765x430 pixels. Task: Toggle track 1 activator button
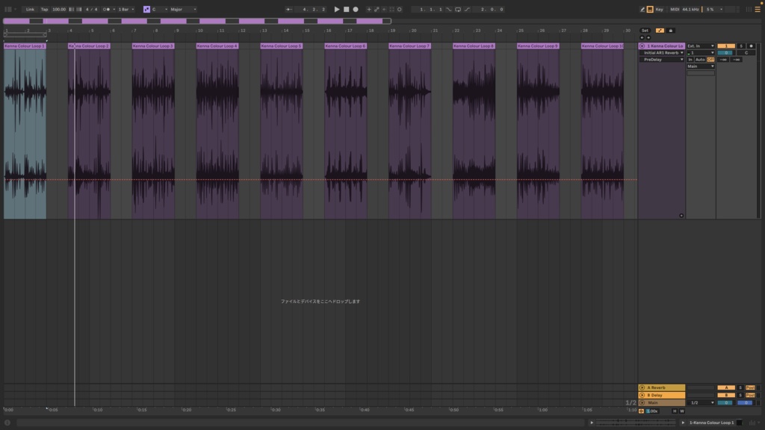726,46
